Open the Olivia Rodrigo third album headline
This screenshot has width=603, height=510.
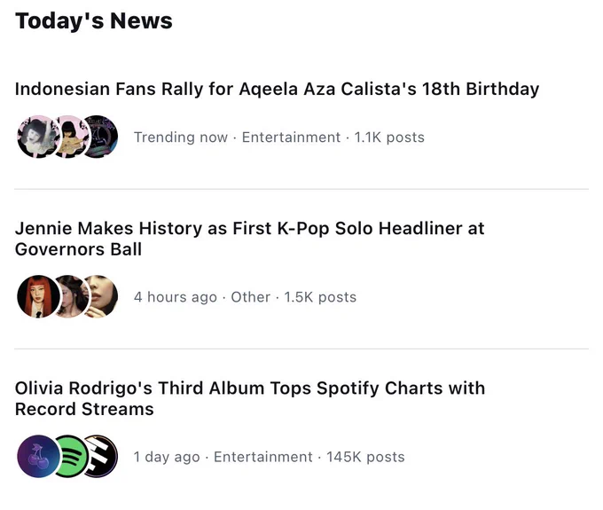pos(250,398)
